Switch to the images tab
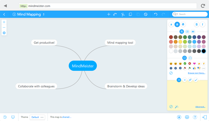 [190, 58]
